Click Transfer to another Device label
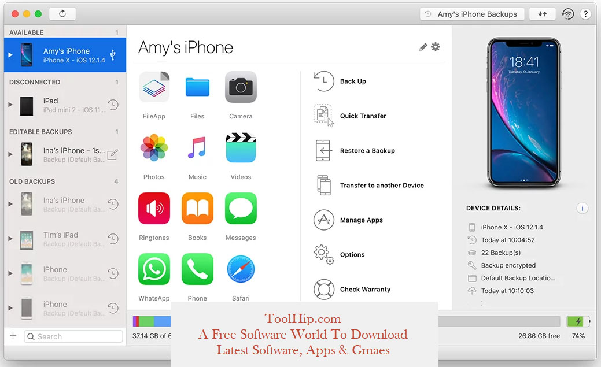This screenshot has width=601, height=367. [382, 185]
